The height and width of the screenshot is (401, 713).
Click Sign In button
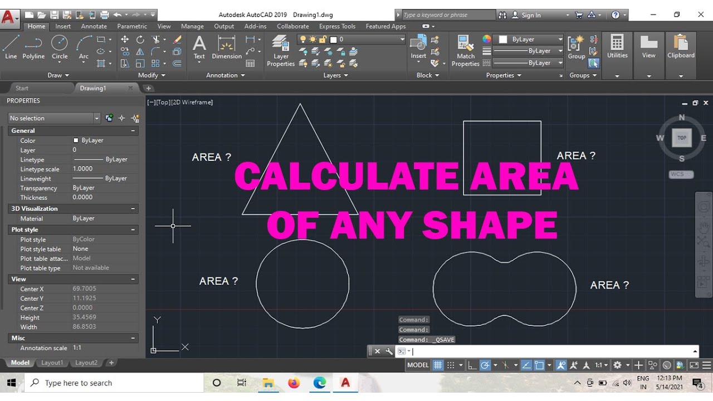[526, 15]
